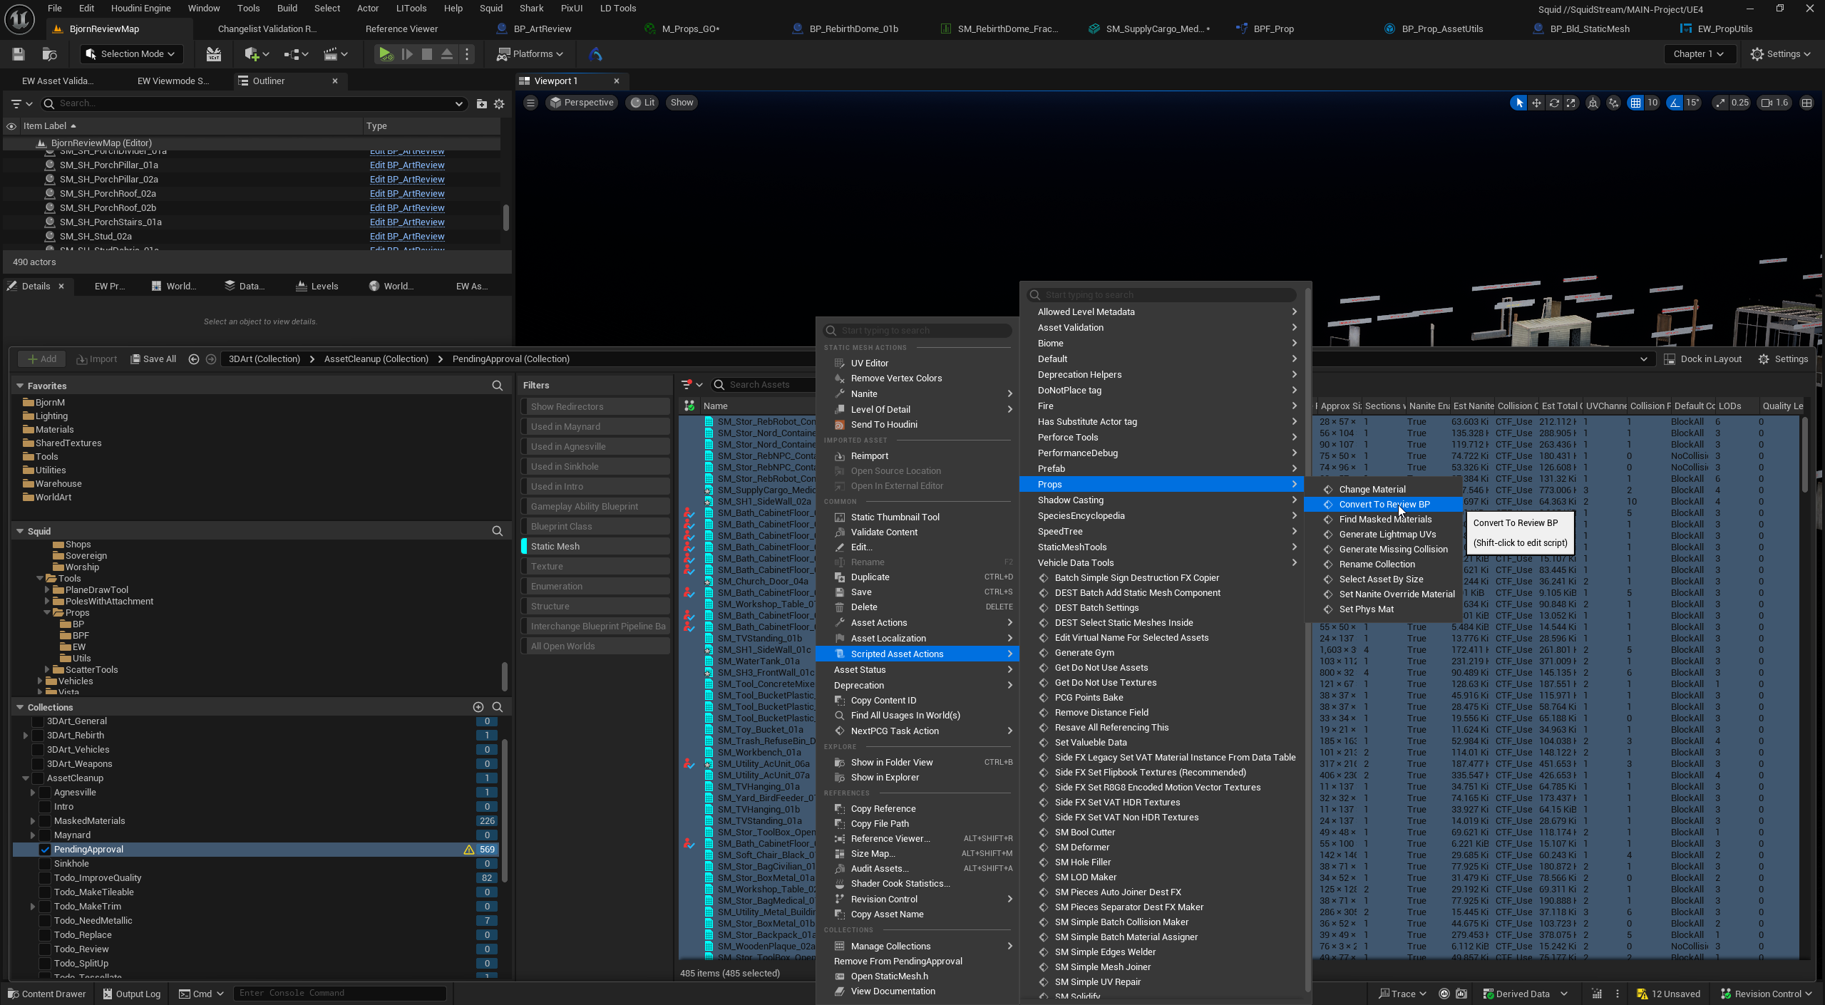
Task: Click the add collection plus icon
Action: [x=478, y=707]
